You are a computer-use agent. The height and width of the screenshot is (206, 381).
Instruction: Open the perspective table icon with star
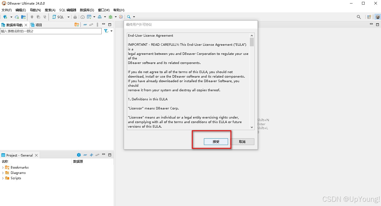369,17
